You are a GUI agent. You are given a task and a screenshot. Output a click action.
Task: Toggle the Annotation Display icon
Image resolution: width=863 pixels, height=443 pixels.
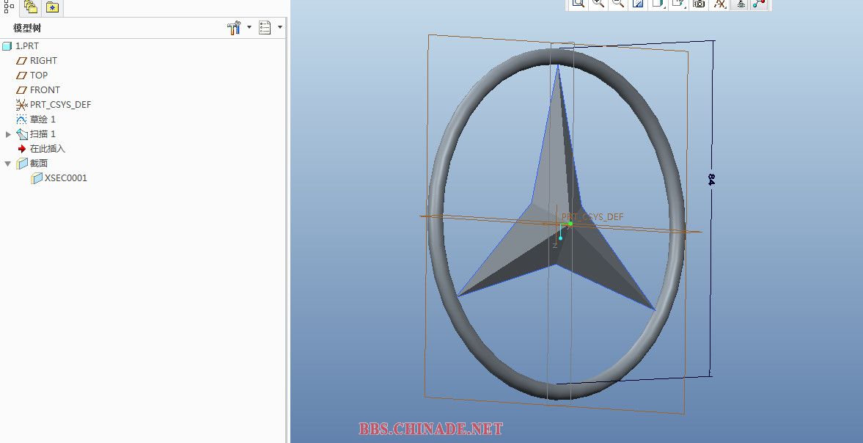(741, 4)
